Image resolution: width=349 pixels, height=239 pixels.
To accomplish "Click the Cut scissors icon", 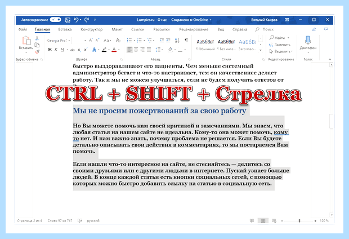I will tap(37, 38).
